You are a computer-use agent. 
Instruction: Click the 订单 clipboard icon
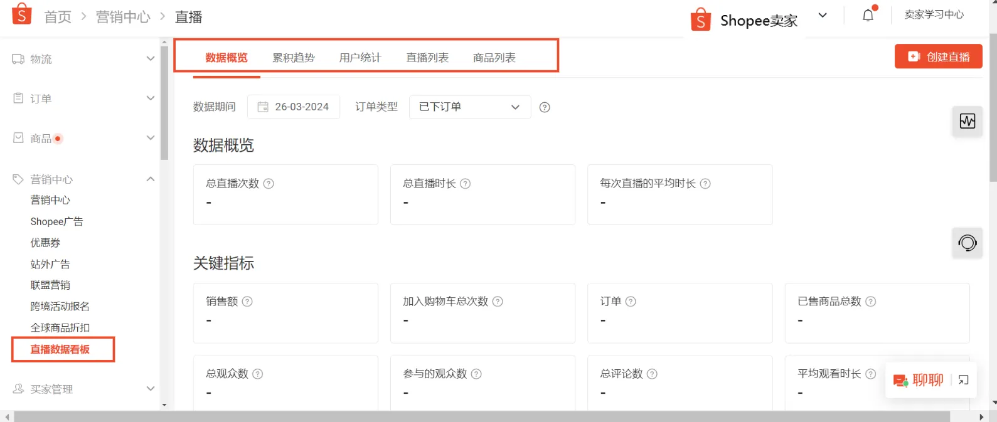(x=18, y=98)
